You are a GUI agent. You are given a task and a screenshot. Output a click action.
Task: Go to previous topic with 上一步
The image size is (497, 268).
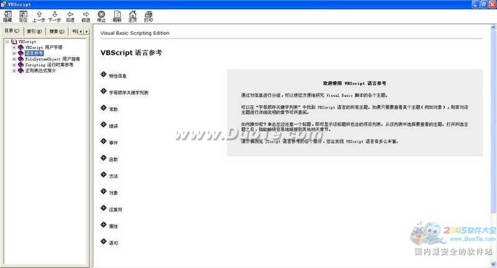click(39, 16)
